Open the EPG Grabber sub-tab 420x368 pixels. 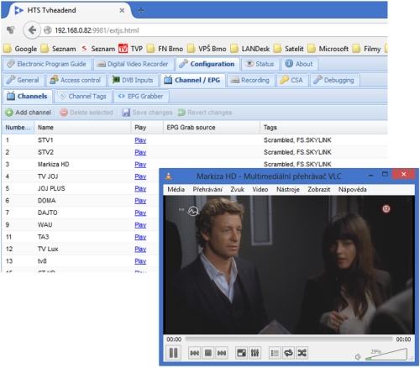[x=141, y=96]
